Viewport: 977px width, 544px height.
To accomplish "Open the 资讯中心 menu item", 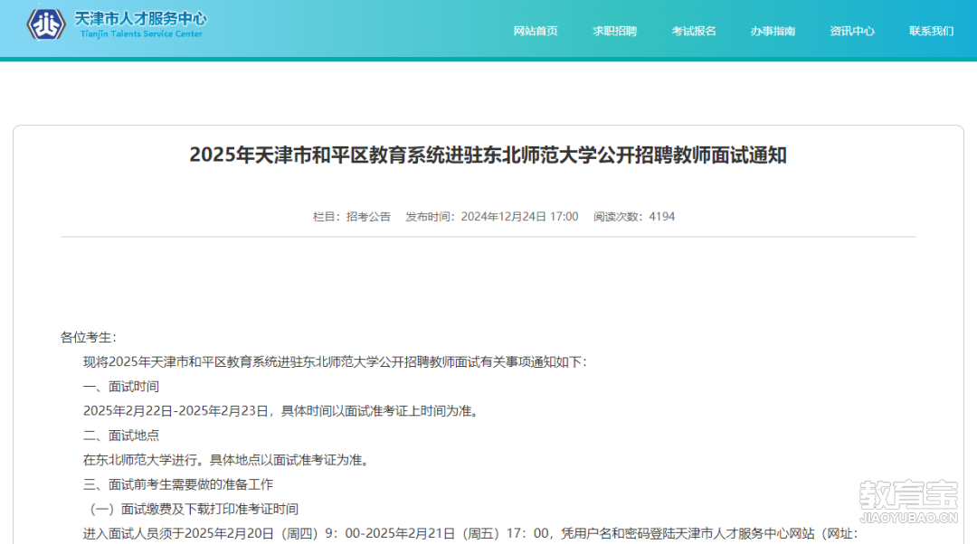I will pos(852,31).
